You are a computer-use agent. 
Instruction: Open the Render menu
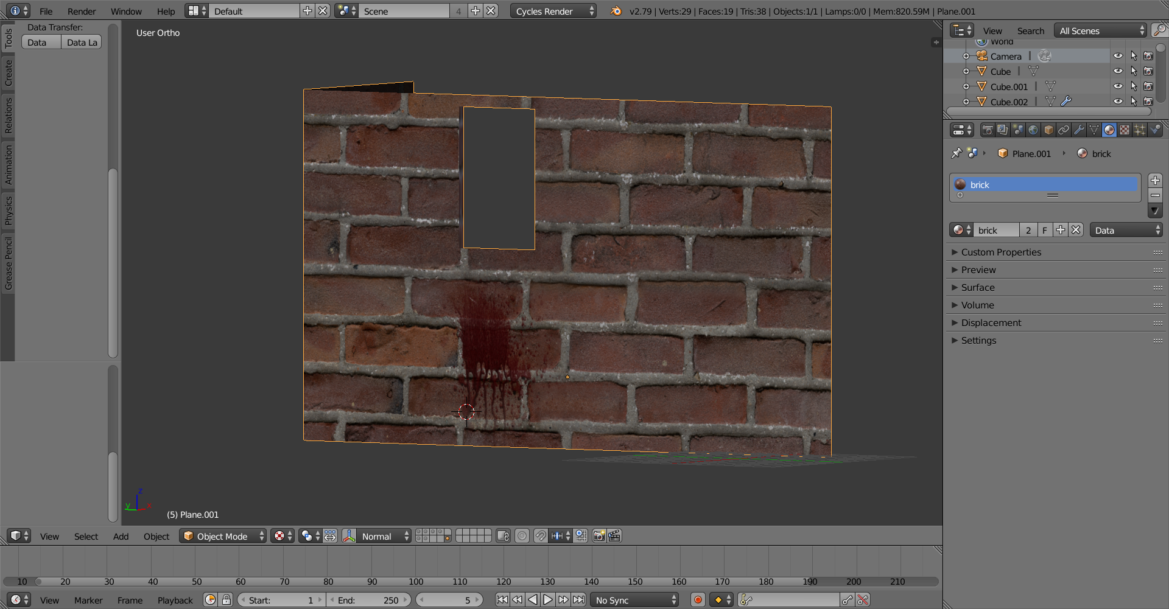(x=81, y=10)
